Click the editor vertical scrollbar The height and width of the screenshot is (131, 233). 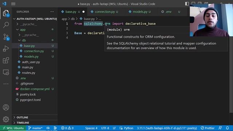231,74
